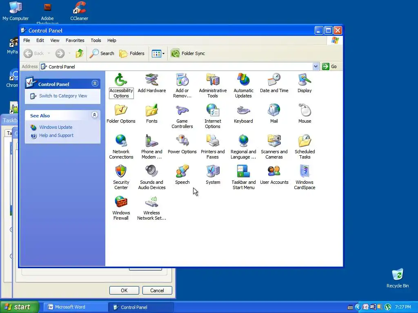
Task: Click the taskbar clock showing 7:27 PM
Action: tap(403, 307)
